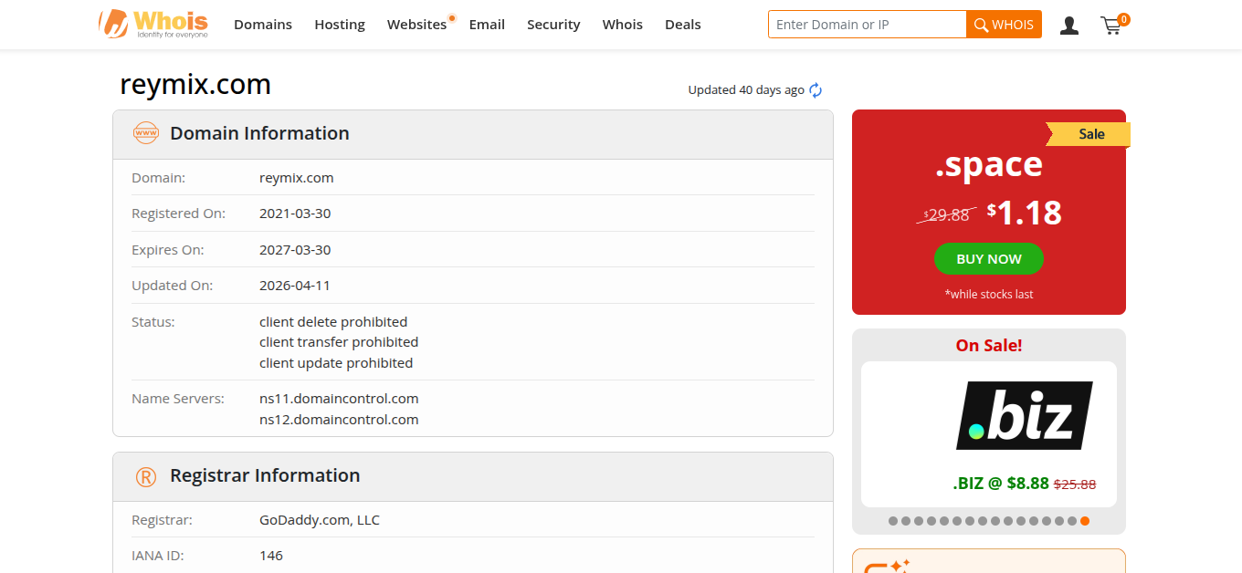This screenshot has height=573, width=1242.
Task: Open the Websites menu
Action: click(x=416, y=25)
